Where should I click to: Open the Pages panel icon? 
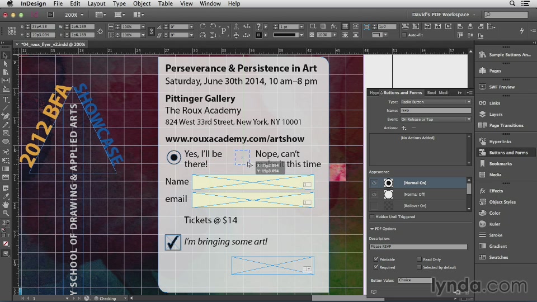[483, 70]
